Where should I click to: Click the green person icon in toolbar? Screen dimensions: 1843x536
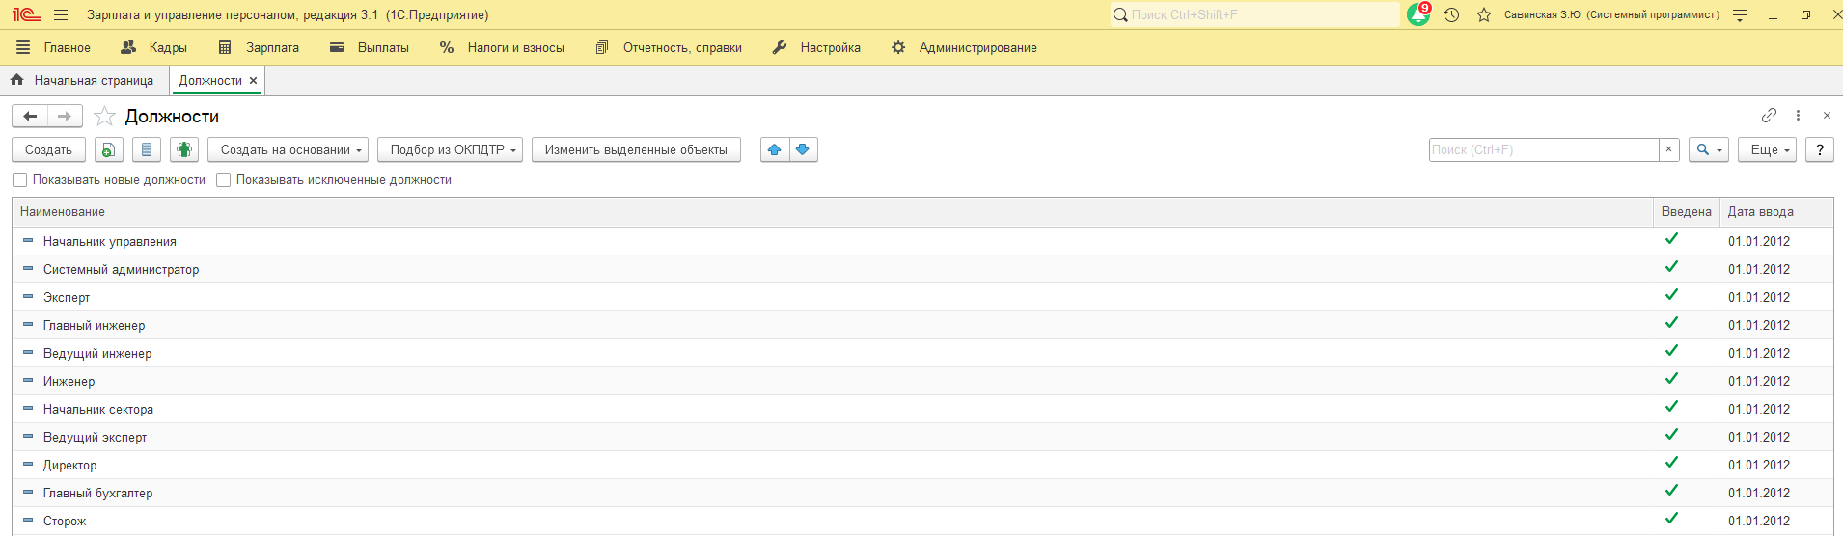[184, 149]
